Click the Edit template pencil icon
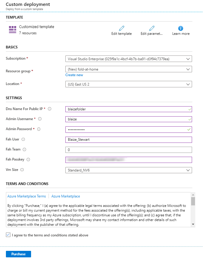This screenshot has height=260, width=203. point(122,28)
